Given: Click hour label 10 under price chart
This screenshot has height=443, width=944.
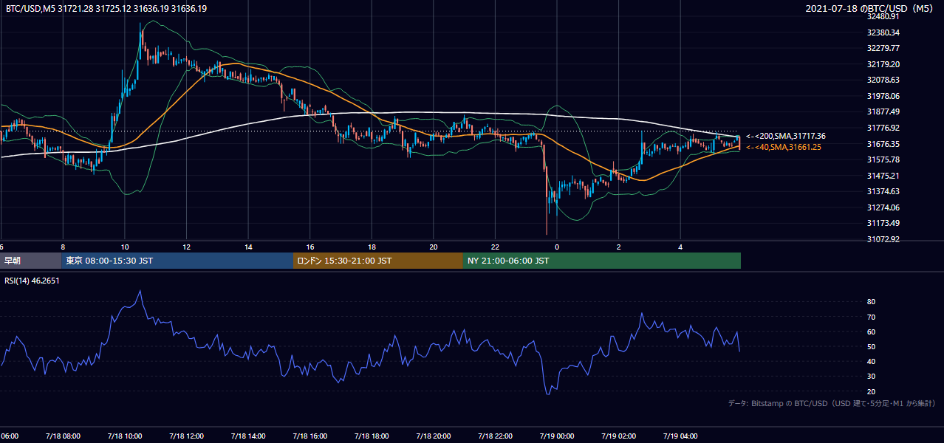Looking at the screenshot, I should [x=125, y=247].
